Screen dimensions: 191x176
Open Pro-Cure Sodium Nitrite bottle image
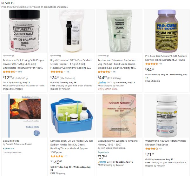(x=167, y=31)
